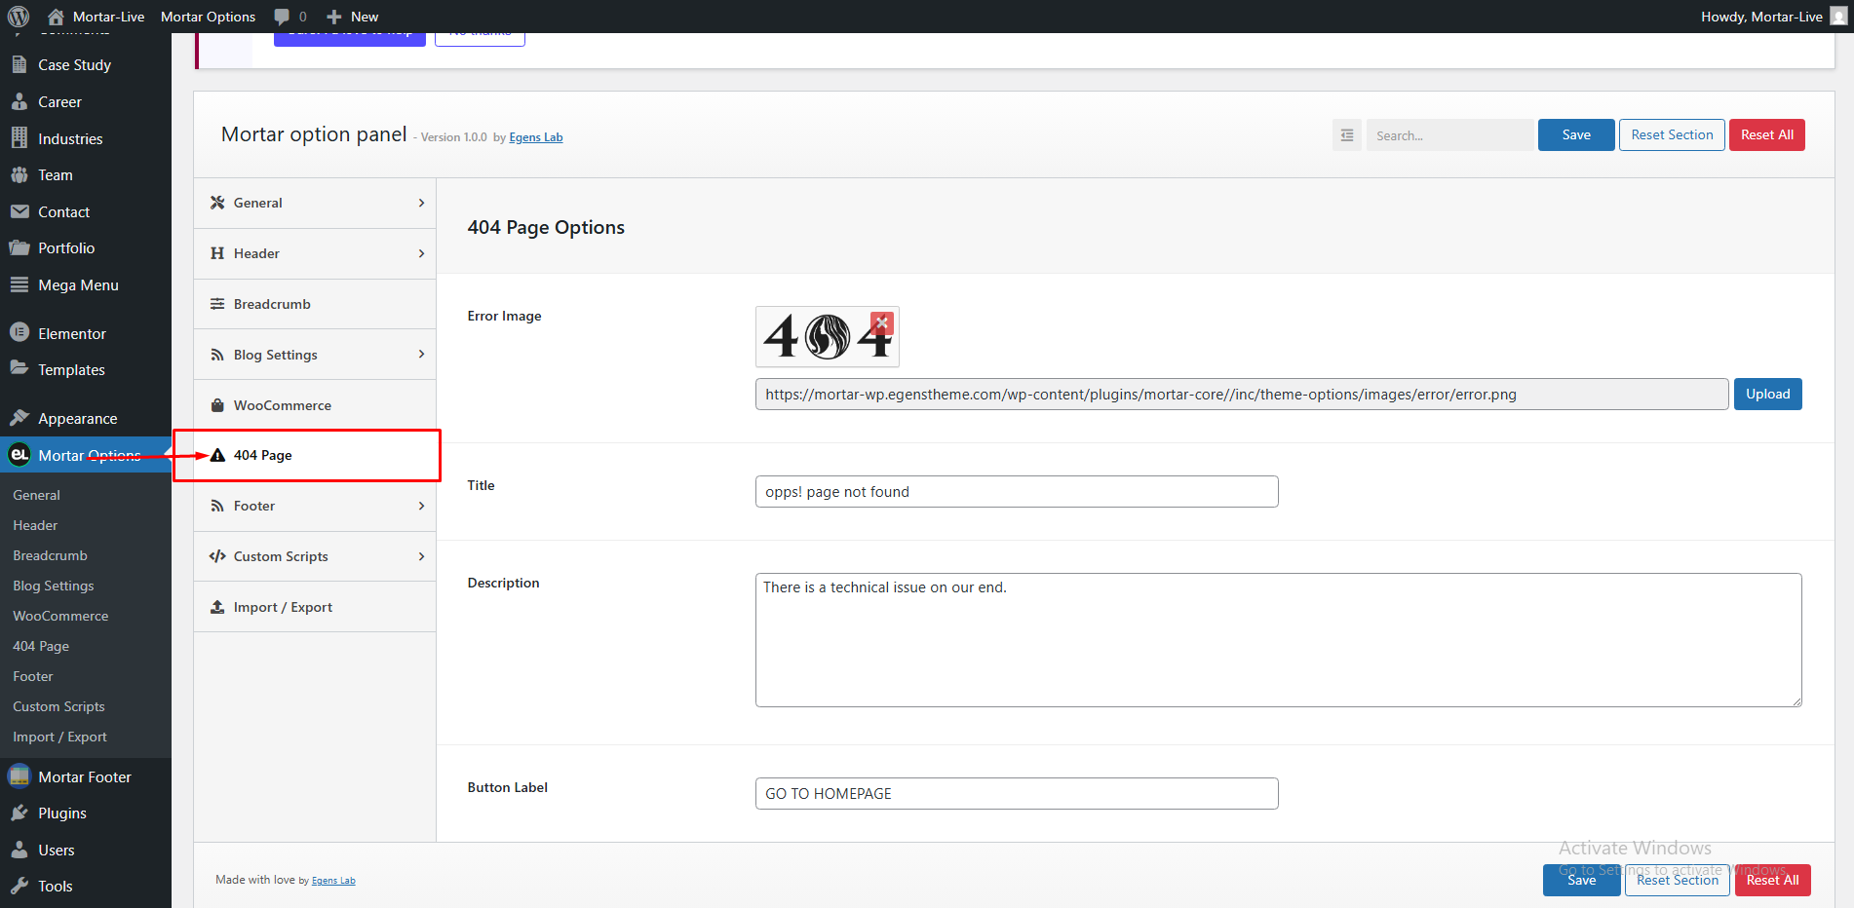Click the WooCommerce bag icon in panel
The height and width of the screenshot is (908, 1854).
coord(217,405)
